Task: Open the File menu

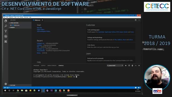Action: point(4,17)
